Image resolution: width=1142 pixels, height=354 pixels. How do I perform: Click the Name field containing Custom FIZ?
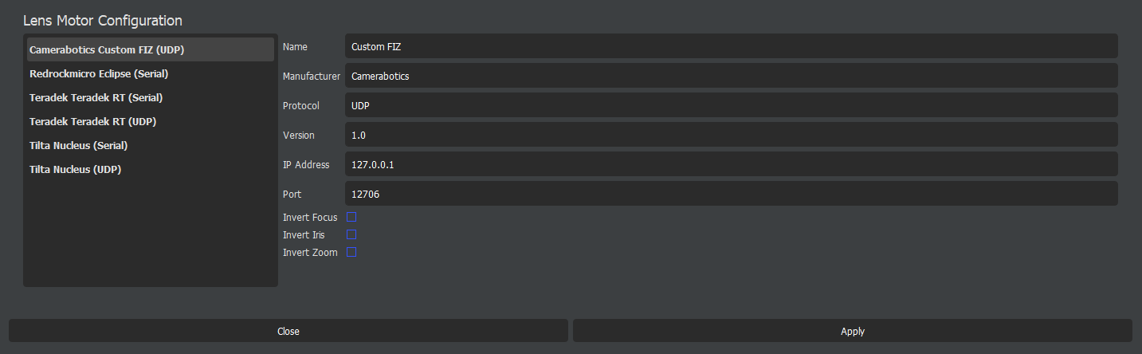click(x=732, y=46)
